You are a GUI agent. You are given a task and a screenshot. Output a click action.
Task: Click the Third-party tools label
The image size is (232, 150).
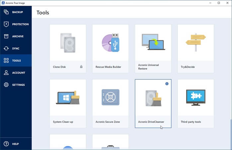pos(191,122)
